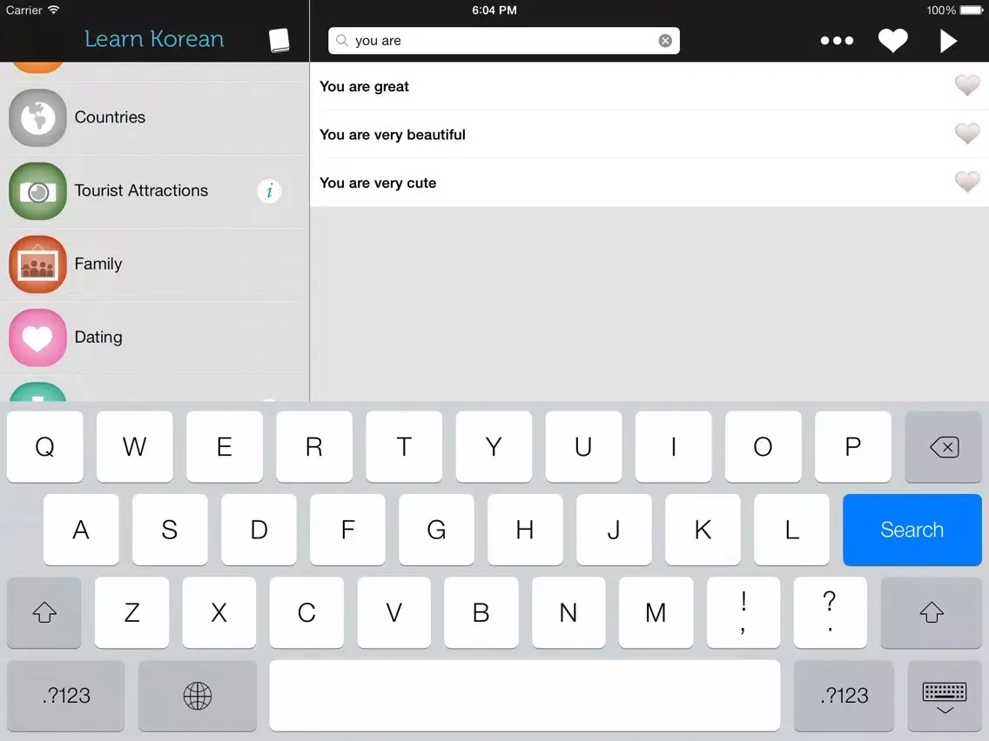Favorite the phrase 'You are great'
Screen dimensions: 989x741
(x=966, y=85)
